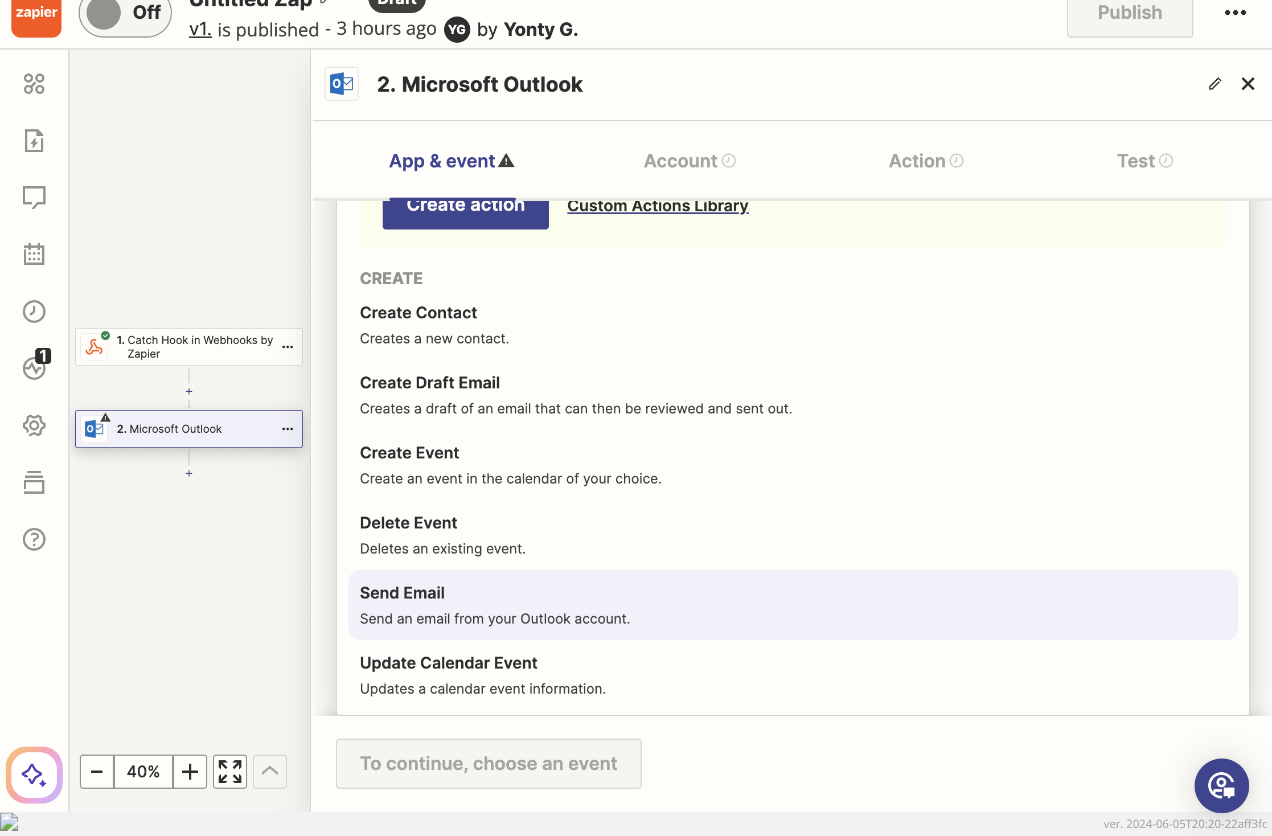
Task: Select the Catch Hook in Webhooks step
Action: tap(188, 347)
